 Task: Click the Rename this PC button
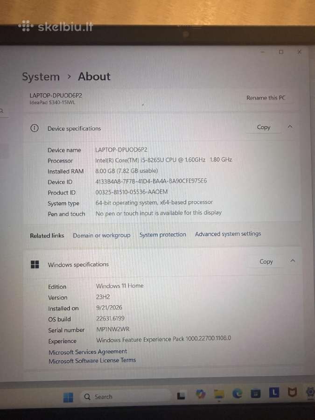[x=266, y=98]
